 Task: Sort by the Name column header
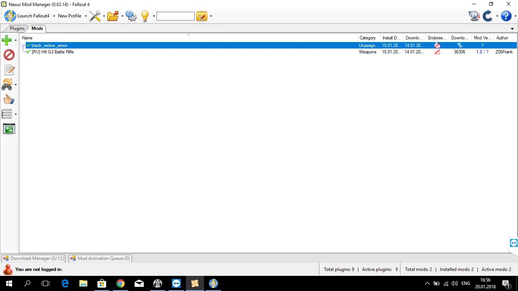click(x=188, y=38)
